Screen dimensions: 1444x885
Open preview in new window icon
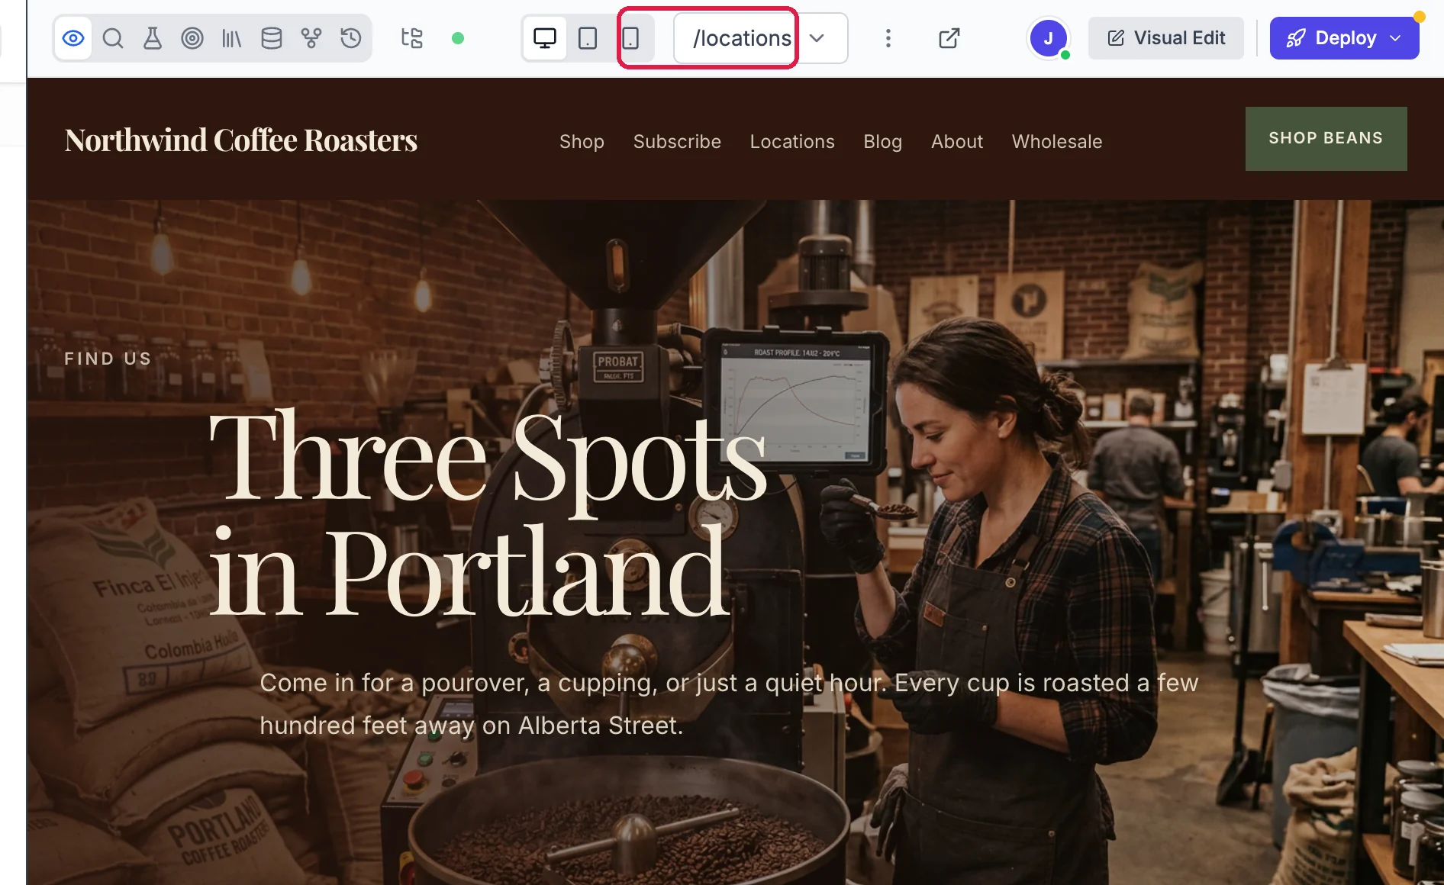(949, 38)
